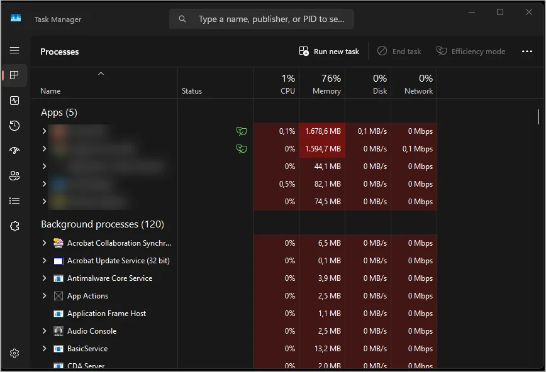Select the App Actions process name
Viewport: 546px width, 372px height.
(x=88, y=296)
